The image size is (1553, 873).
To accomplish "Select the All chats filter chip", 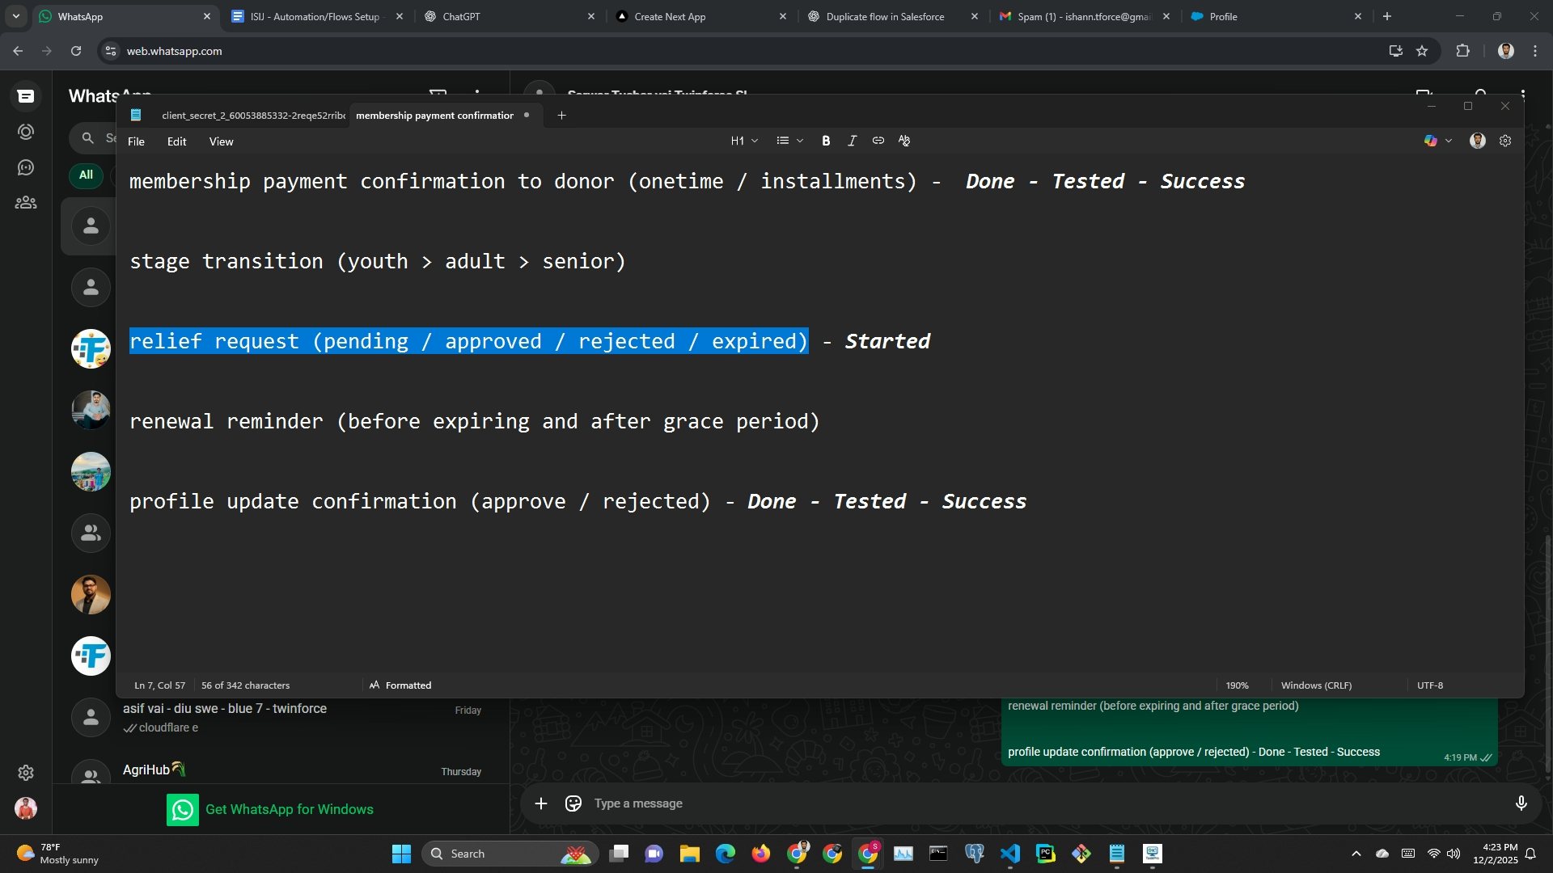I will click(x=86, y=175).
